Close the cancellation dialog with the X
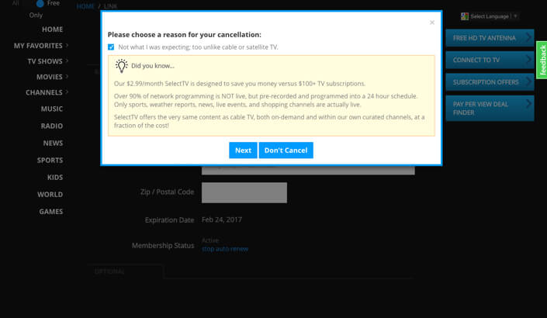This screenshot has width=547, height=318. tap(432, 22)
